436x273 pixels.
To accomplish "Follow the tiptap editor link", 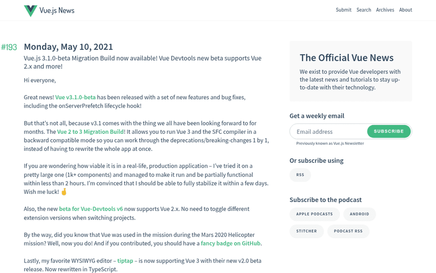I will click(x=125, y=261).
